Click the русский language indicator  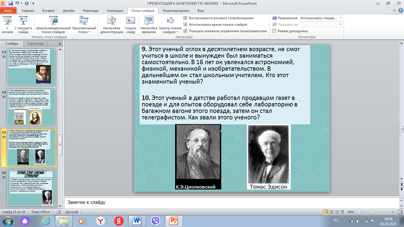coord(72,212)
